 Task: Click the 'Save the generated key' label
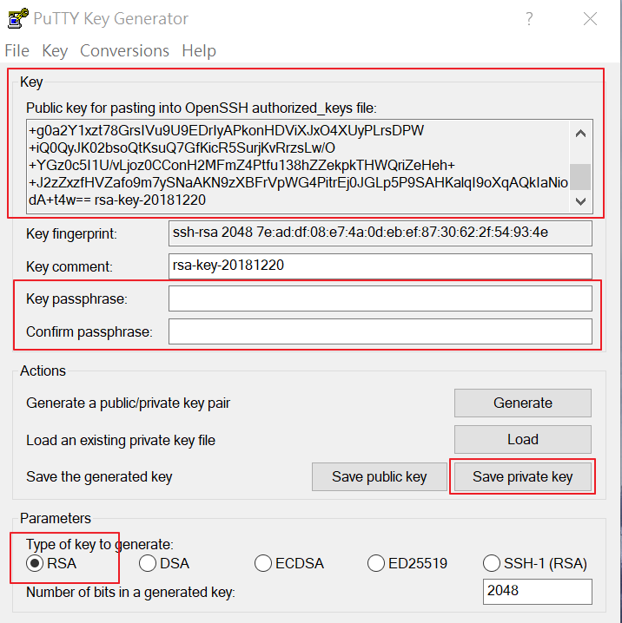[99, 476]
